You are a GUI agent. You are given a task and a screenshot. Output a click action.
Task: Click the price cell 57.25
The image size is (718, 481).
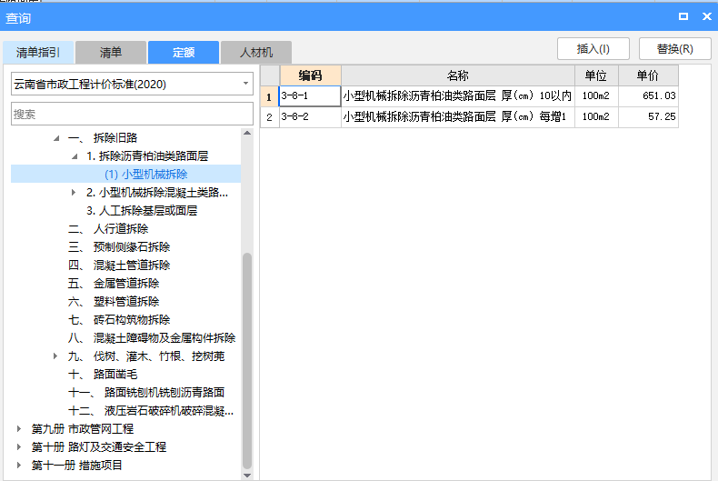pos(648,116)
